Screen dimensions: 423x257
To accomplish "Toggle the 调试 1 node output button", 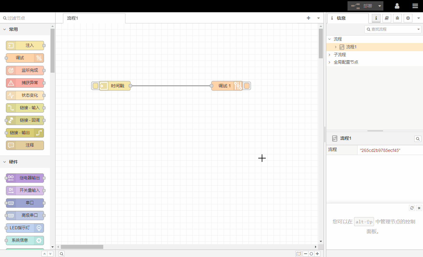I will click(247, 86).
